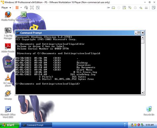Click the VMware CD/DVD device icon
The height and width of the screenshot is (128, 157).
119,8
